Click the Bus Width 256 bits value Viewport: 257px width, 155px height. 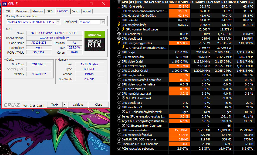point(90,79)
